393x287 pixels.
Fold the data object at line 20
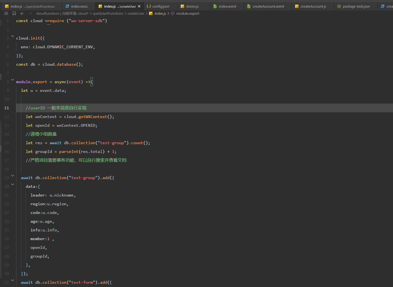(13, 184)
